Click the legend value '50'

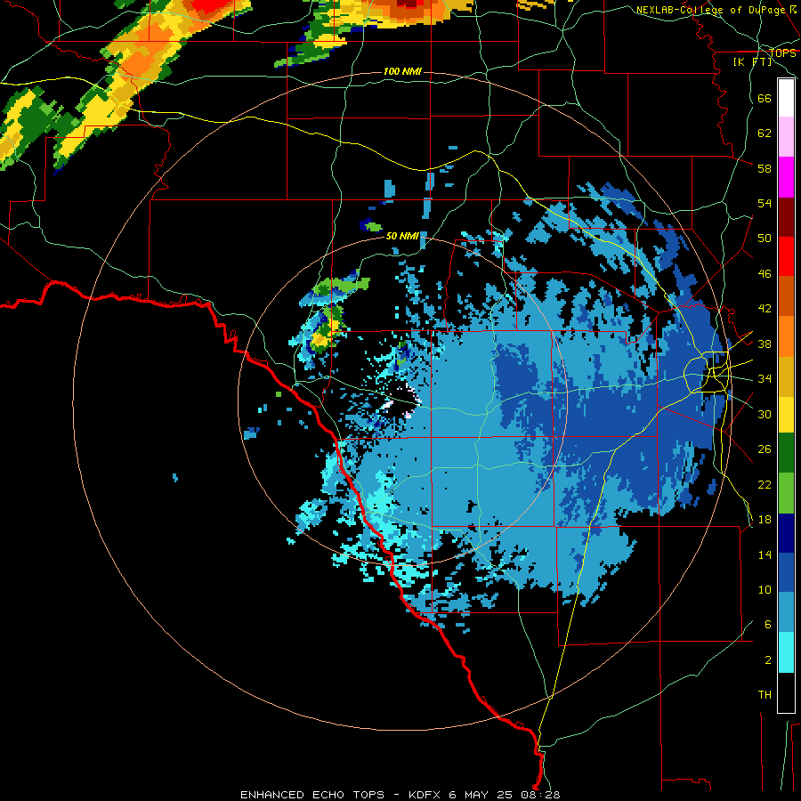point(765,239)
